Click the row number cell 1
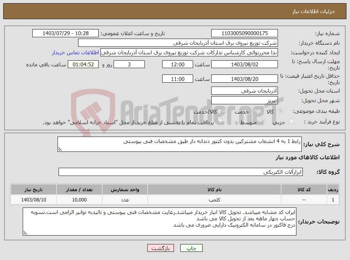 click(333, 200)
